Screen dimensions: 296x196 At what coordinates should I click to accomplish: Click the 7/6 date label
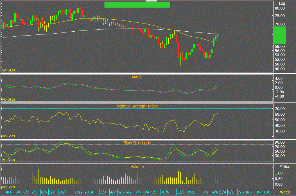click(241, 192)
